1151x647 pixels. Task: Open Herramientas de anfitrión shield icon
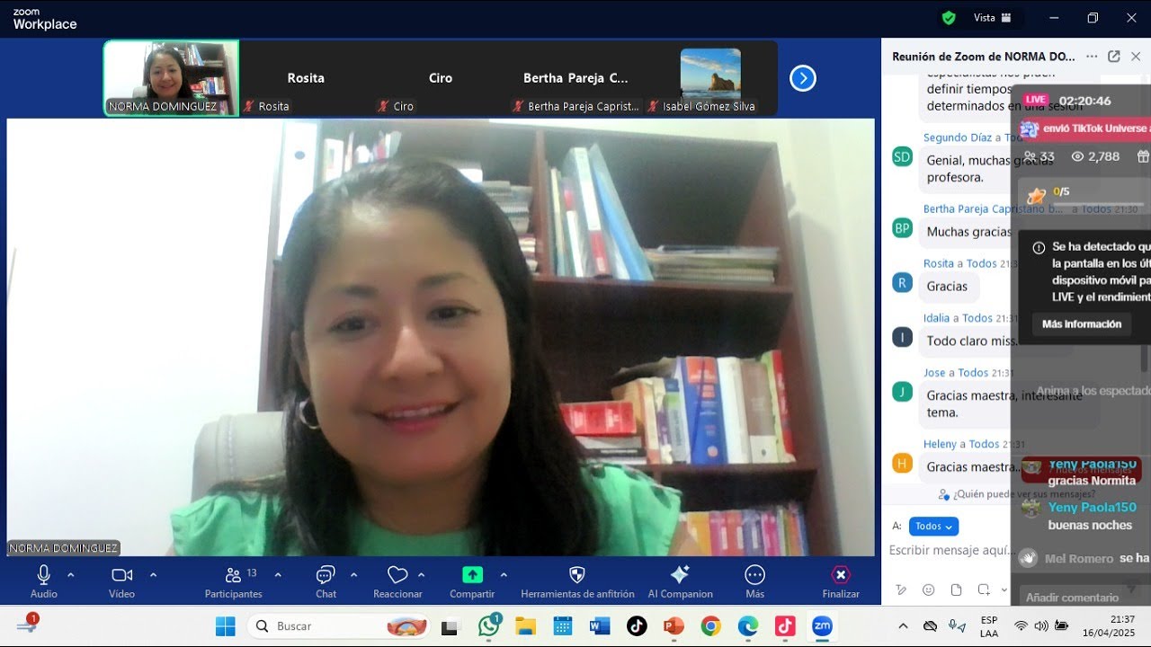[x=577, y=575]
